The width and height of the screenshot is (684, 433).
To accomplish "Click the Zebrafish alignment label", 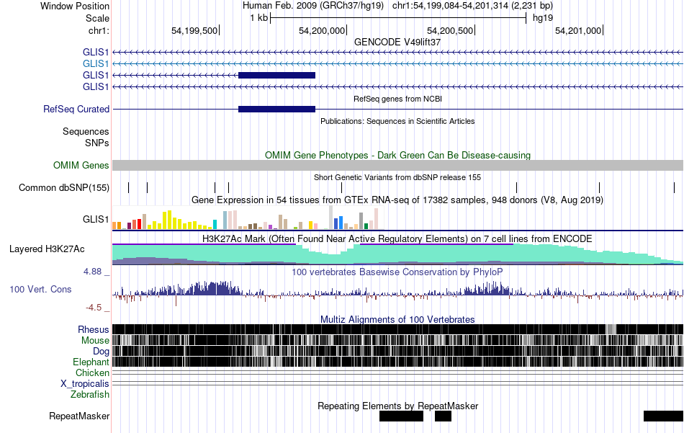I will coord(90,395).
